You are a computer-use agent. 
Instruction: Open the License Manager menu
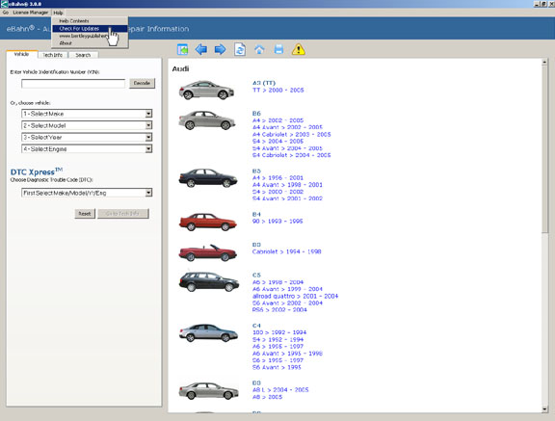pos(31,13)
